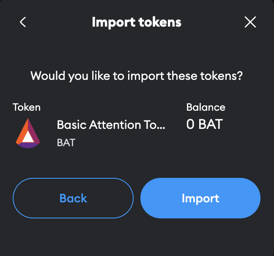Click the BAT ticker symbol under the name
This screenshot has width=274, height=256.
coord(66,142)
